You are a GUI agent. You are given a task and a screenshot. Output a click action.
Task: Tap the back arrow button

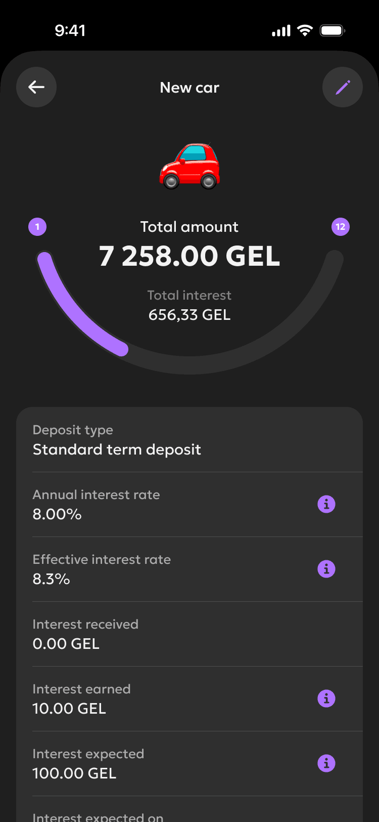click(36, 87)
